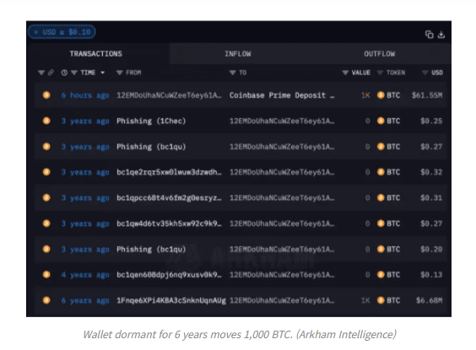Open the Phishing (1Chec) sender link
Image resolution: width=476 pixels, height=350 pixels.
151,121
